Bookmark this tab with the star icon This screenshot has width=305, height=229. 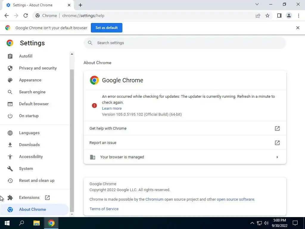click(267, 16)
